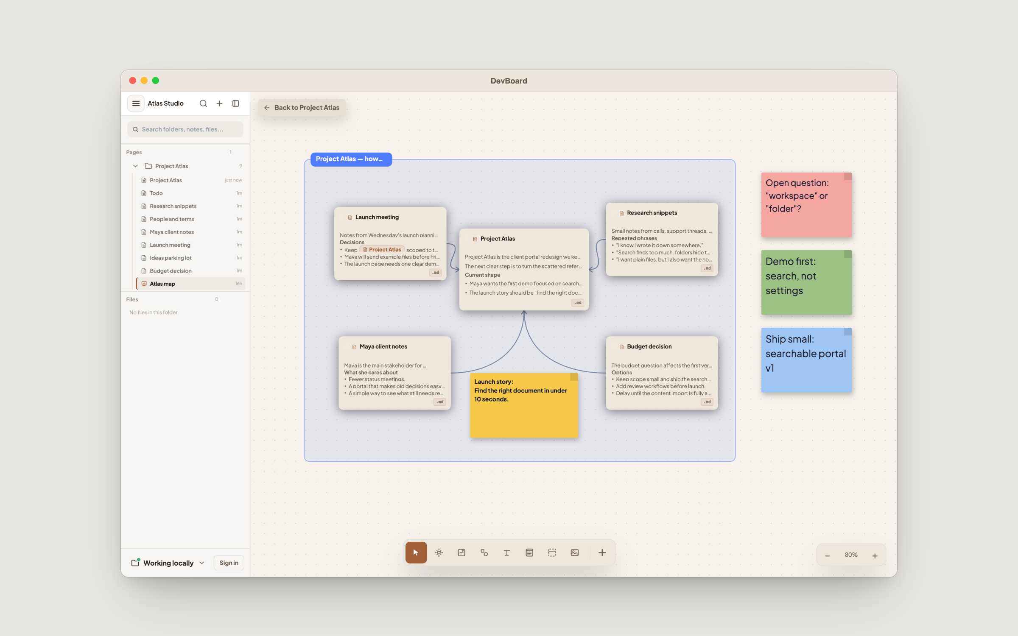Open the Research snippets page in sidebar
The width and height of the screenshot is (1018, 636).
pyautogui.click(x=190, y=206)
